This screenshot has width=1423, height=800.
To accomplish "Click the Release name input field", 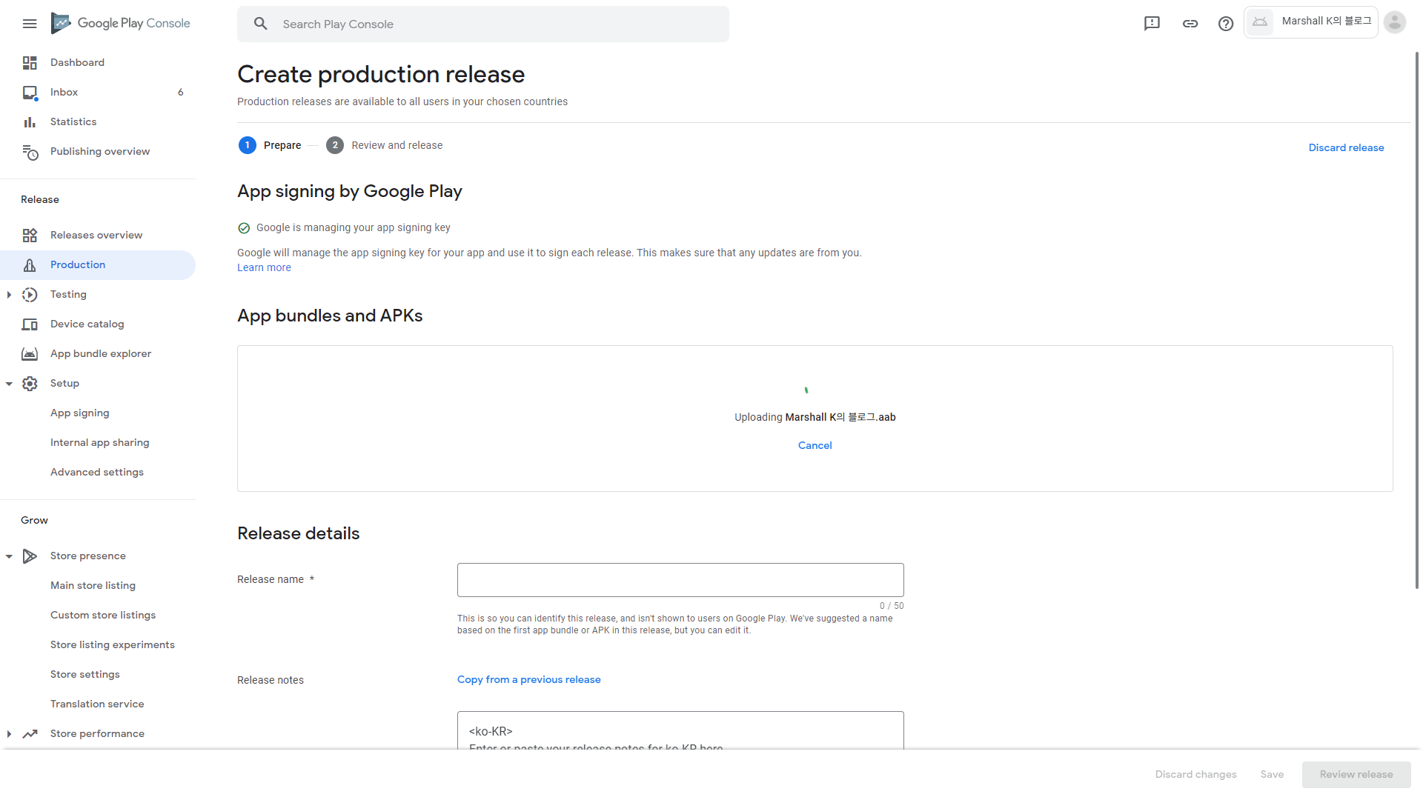I will click(680, 580).
